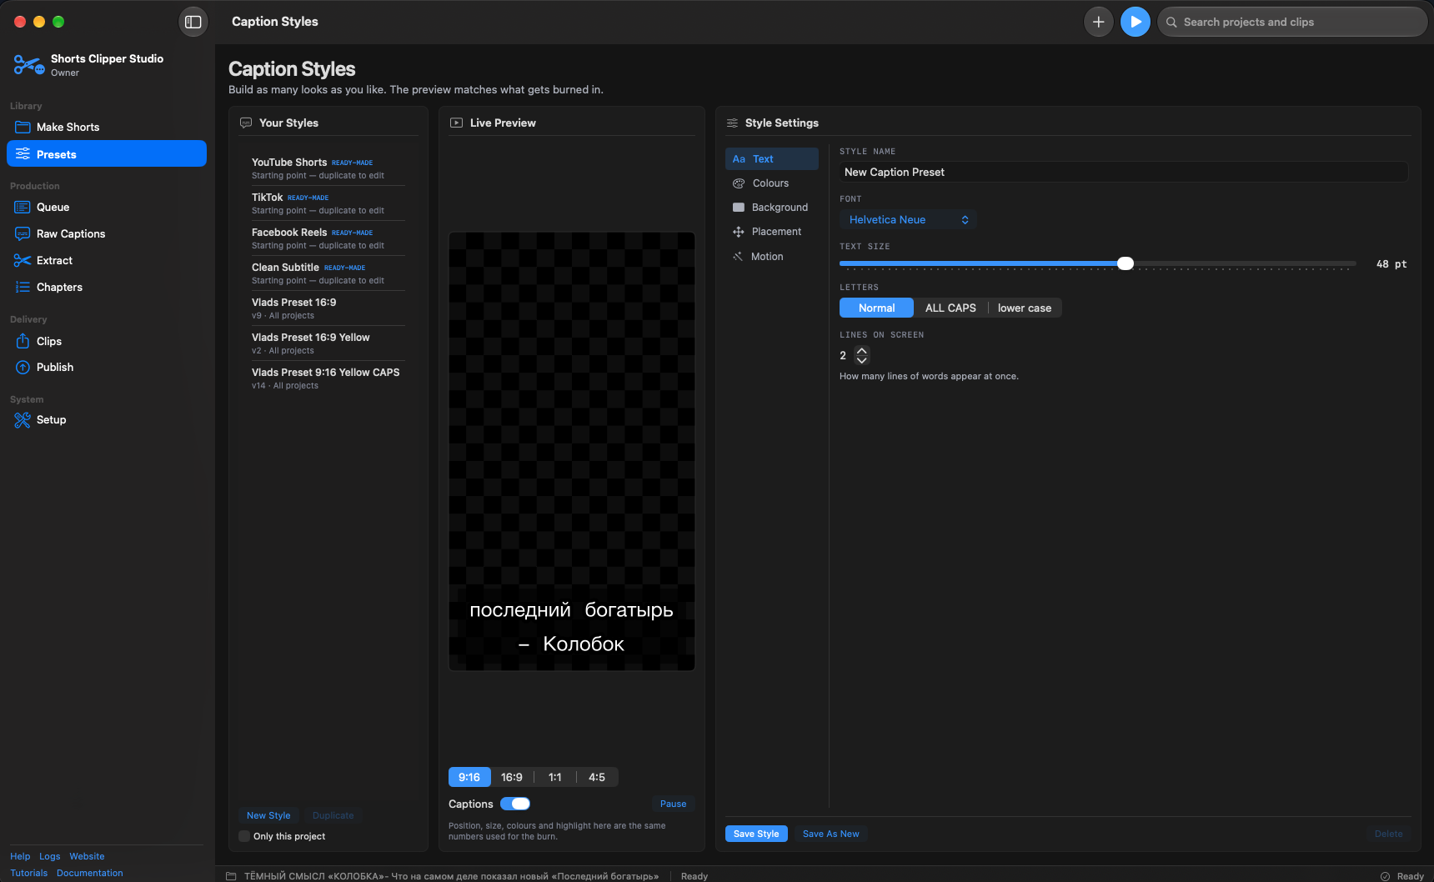Select the 16:9 preview aspect ratio

pyautogui.click(x=512, y=777)
